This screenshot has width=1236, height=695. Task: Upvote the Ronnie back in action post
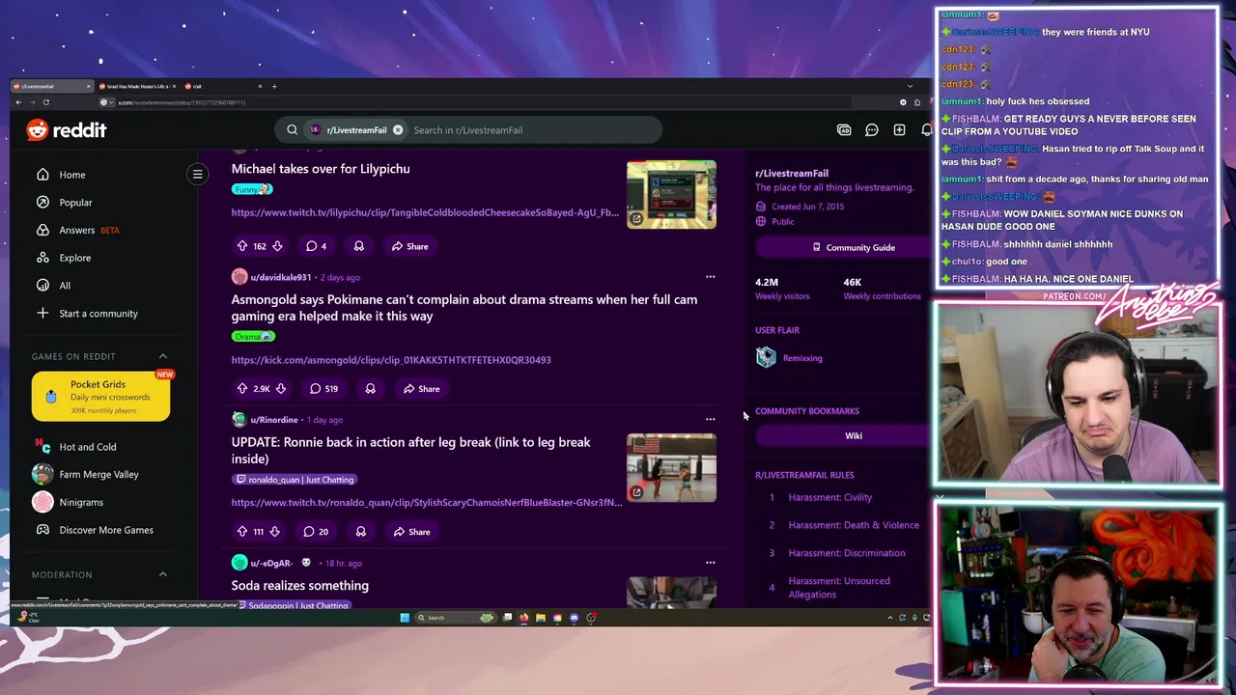[242, 532]
